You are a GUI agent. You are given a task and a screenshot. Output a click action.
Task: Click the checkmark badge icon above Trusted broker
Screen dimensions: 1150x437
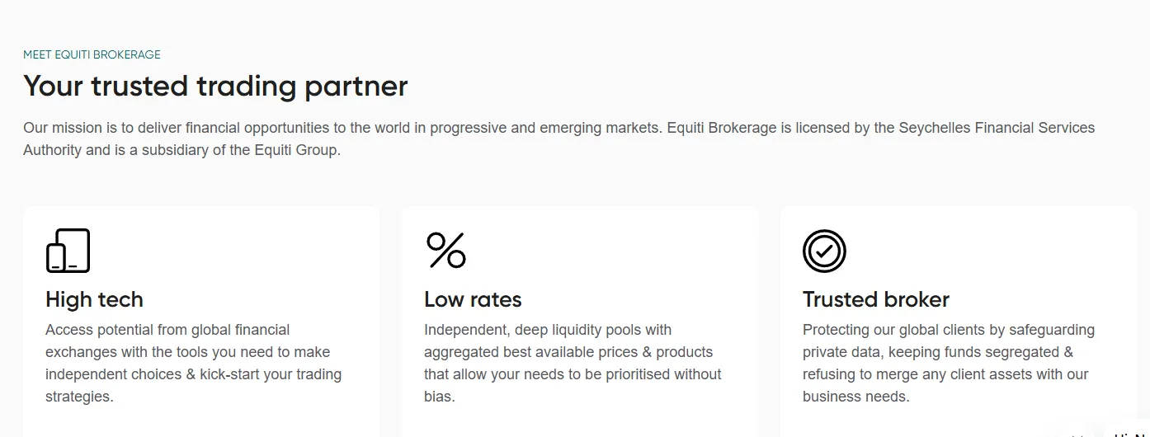click(824, 251)
